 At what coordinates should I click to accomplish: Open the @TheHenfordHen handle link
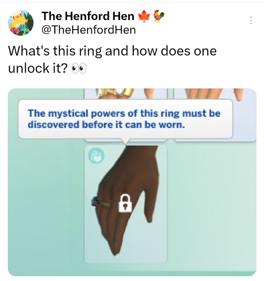click(89, 30)
